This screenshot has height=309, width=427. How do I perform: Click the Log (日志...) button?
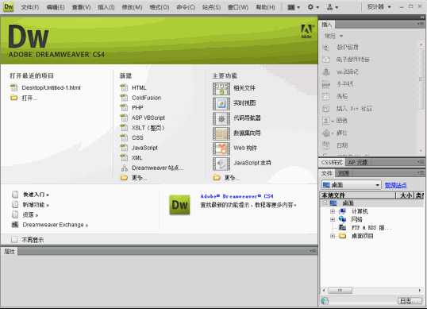[410, 301]
